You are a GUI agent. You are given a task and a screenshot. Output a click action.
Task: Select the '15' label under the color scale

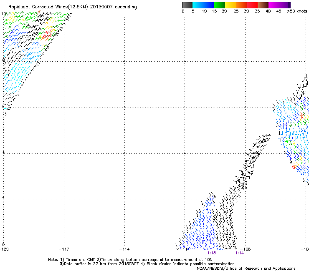point(214,11)
